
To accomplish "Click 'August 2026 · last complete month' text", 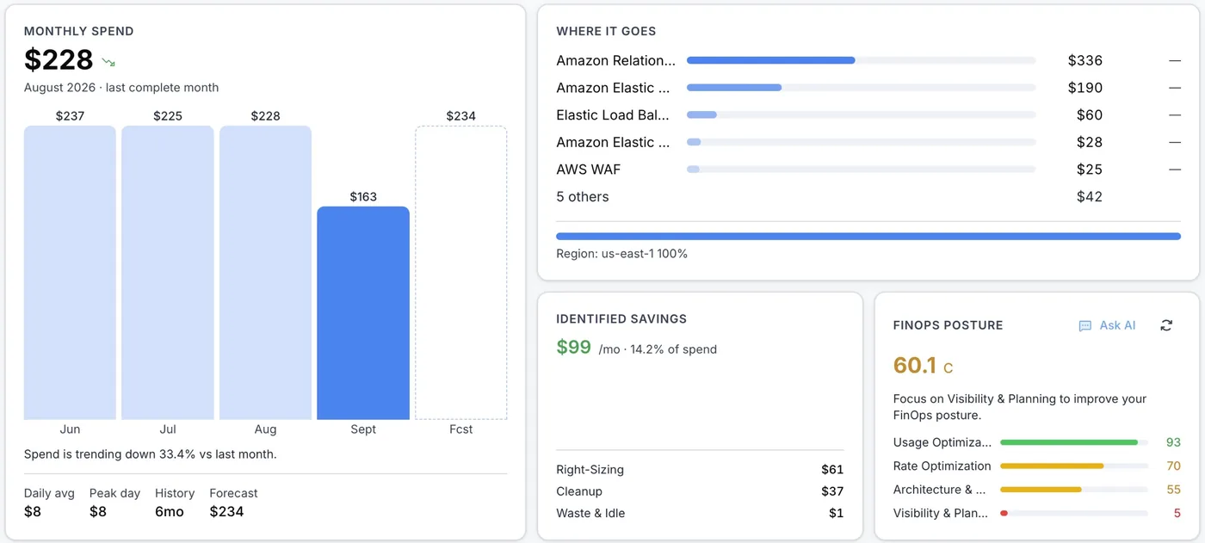I will pos(121,88).
